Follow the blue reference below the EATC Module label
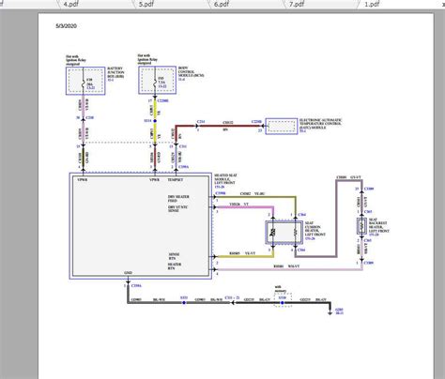Viewport: 445px width, 379px height. coord(302,131)
